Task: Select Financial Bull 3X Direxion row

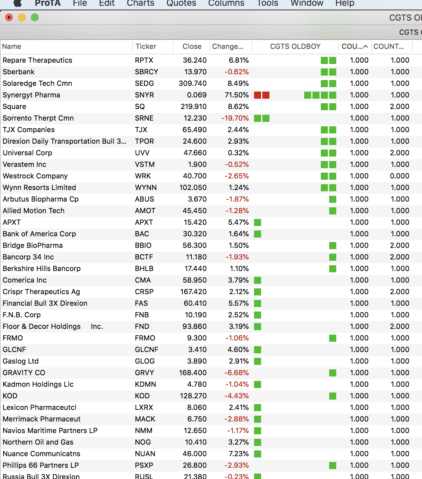Action: 211,303
